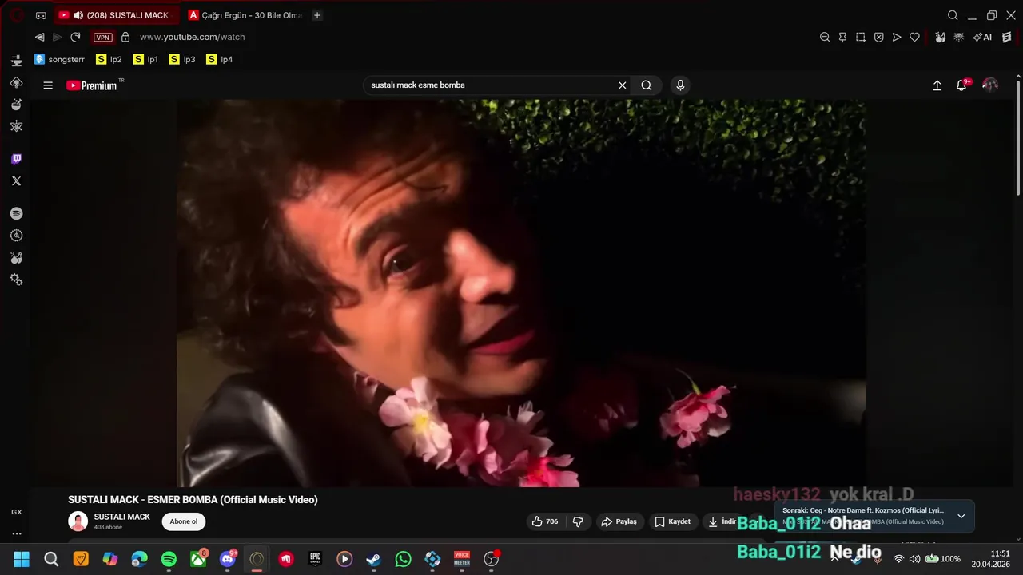Open the lp2 bookmark
Image resolution: width=1023 pixels, height=575 pixels.
coord(109,59)
